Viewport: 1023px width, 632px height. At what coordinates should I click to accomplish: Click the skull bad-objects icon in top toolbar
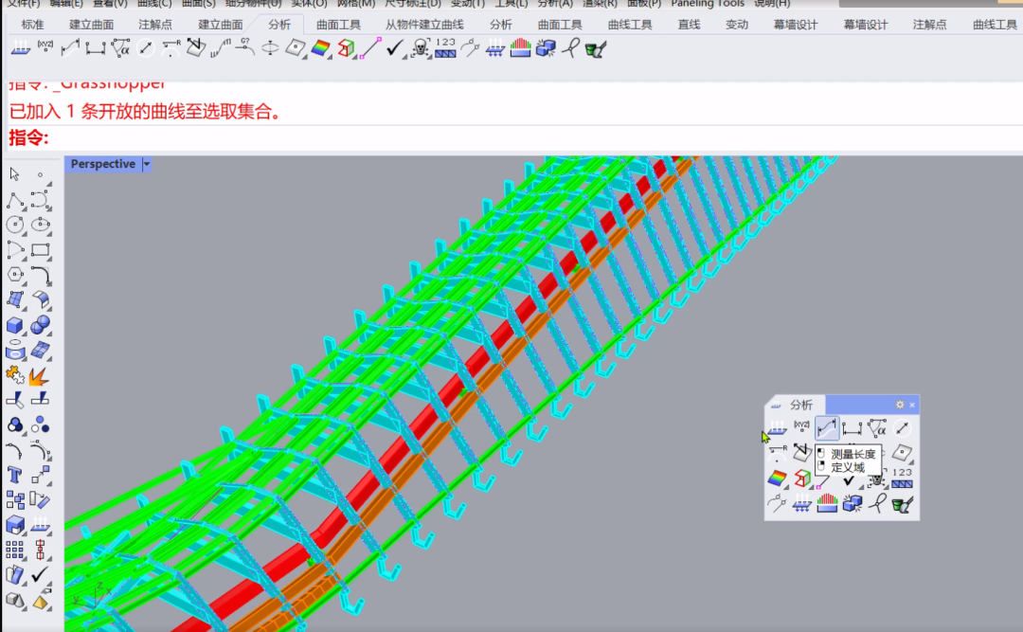pyautogui.click(x=421, y=48)
